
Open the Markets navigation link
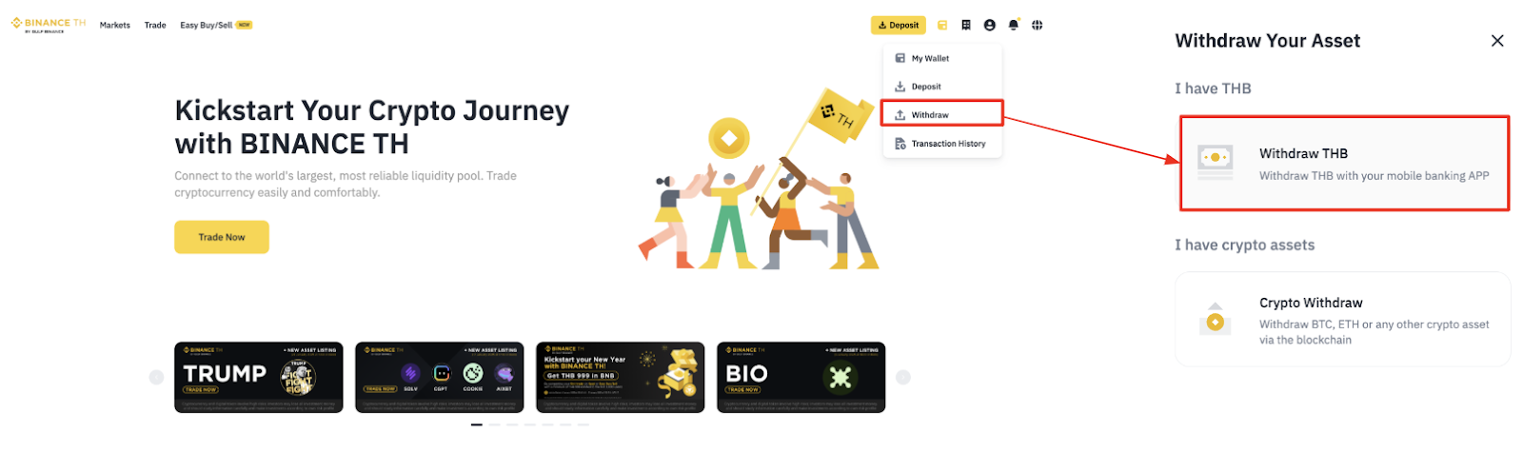point(115,26)
